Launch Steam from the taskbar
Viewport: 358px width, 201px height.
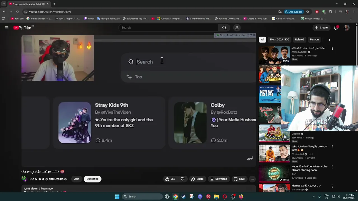point(183,197)
